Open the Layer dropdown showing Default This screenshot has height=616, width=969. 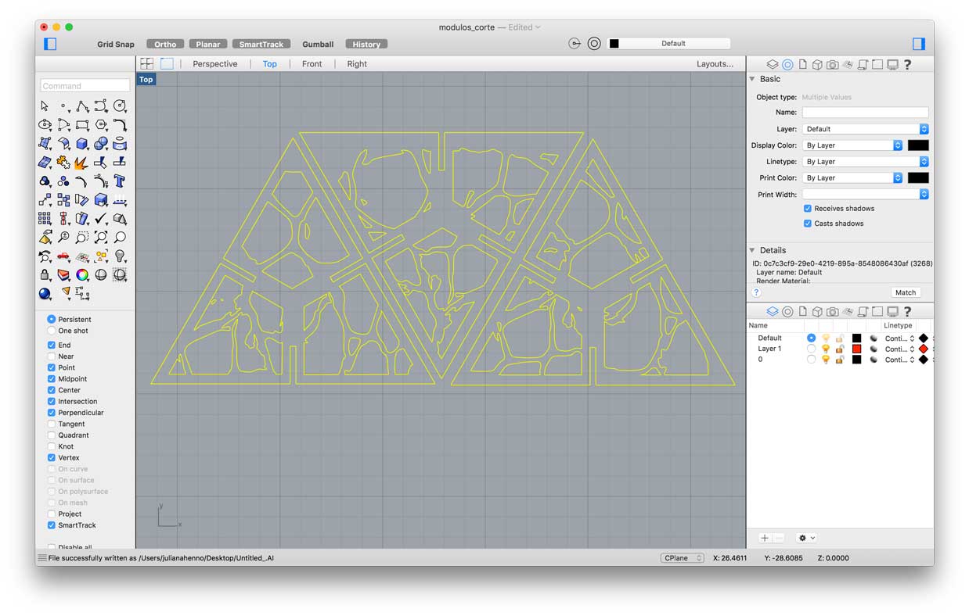(x=866, y=129)
